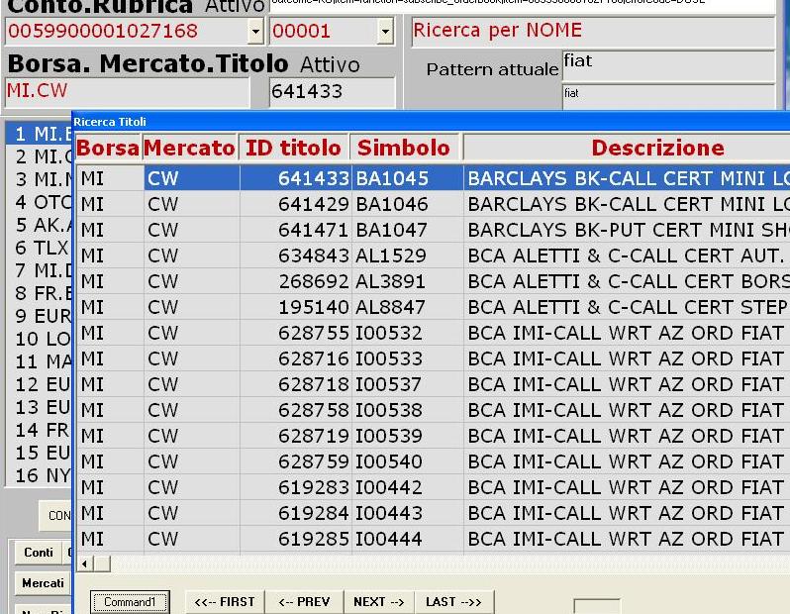Jump to last page with LAST -->>
The image size is (790, 614).
coord(453,602)
